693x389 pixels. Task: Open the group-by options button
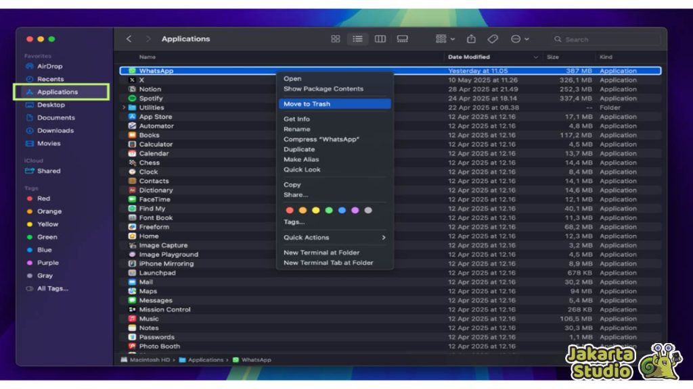445,38
